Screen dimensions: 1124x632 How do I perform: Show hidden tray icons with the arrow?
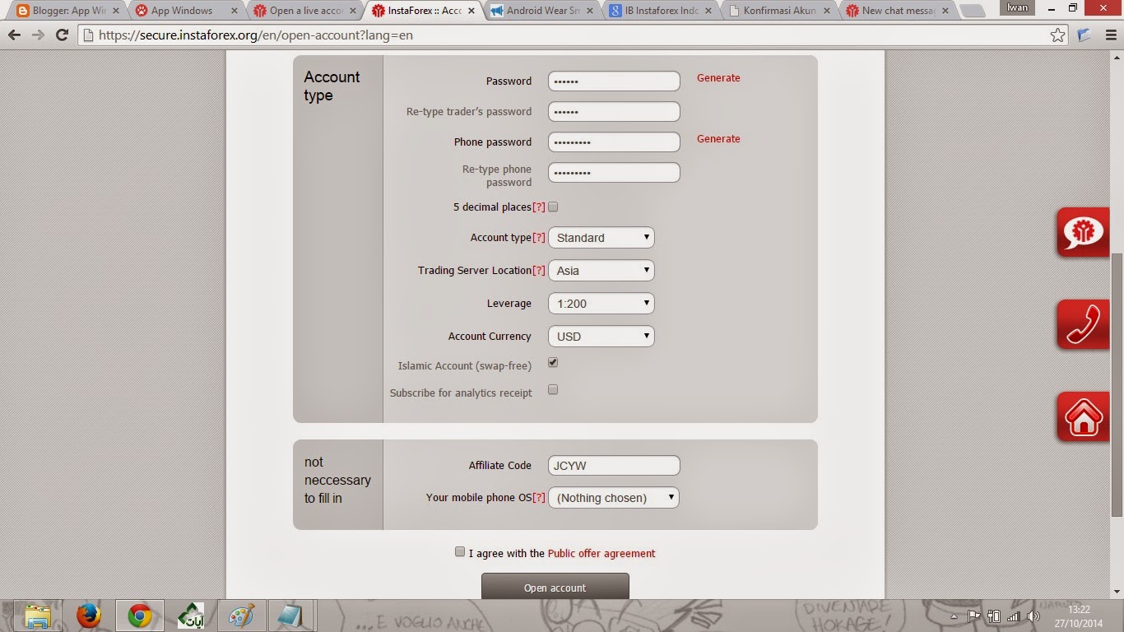[954, 616]
